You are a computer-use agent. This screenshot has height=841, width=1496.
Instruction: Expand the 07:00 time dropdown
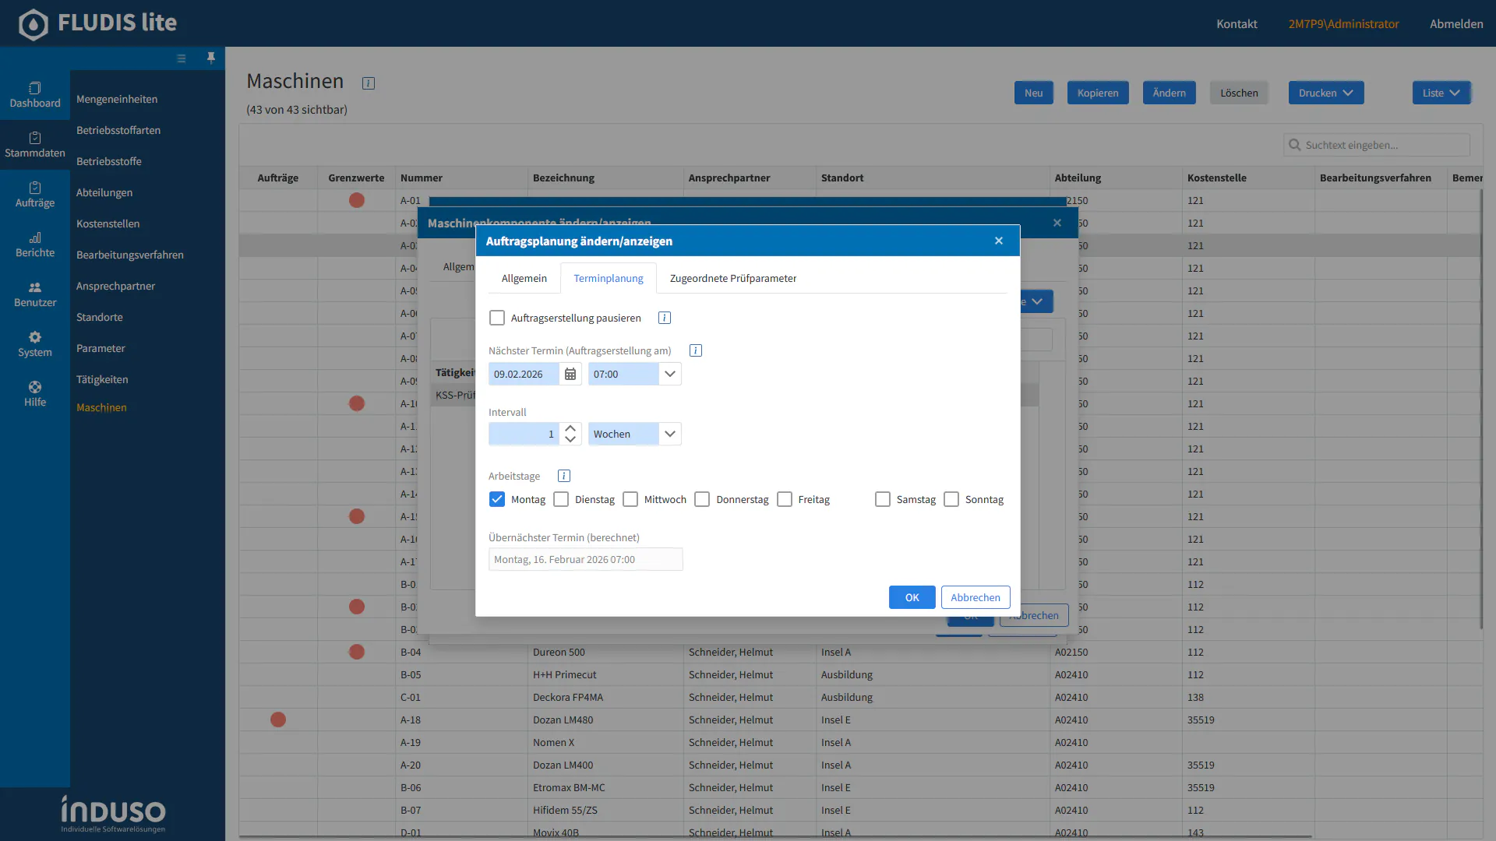click(x=669, y=375)
